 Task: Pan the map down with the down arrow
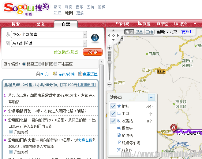tap(113, 40)
